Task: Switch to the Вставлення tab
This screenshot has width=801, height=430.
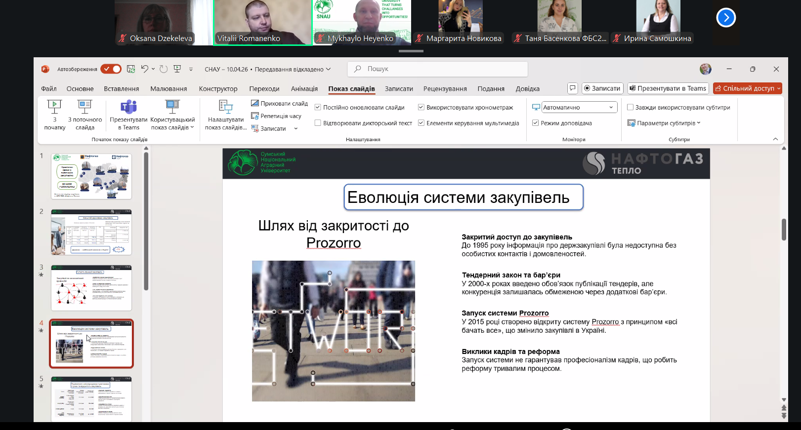Action: pos(121,89)
